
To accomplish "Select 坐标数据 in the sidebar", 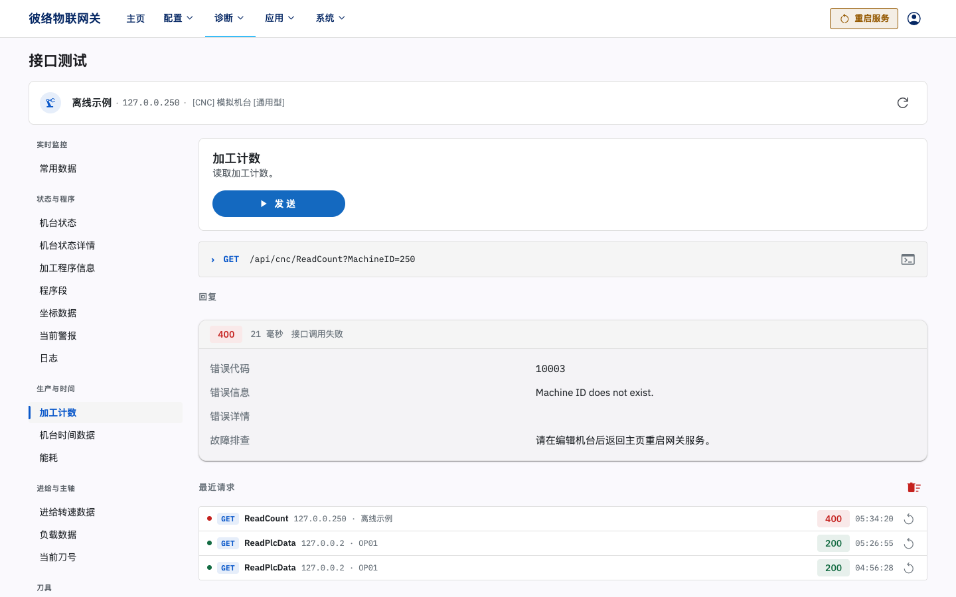I will click(x=106, y=313).
